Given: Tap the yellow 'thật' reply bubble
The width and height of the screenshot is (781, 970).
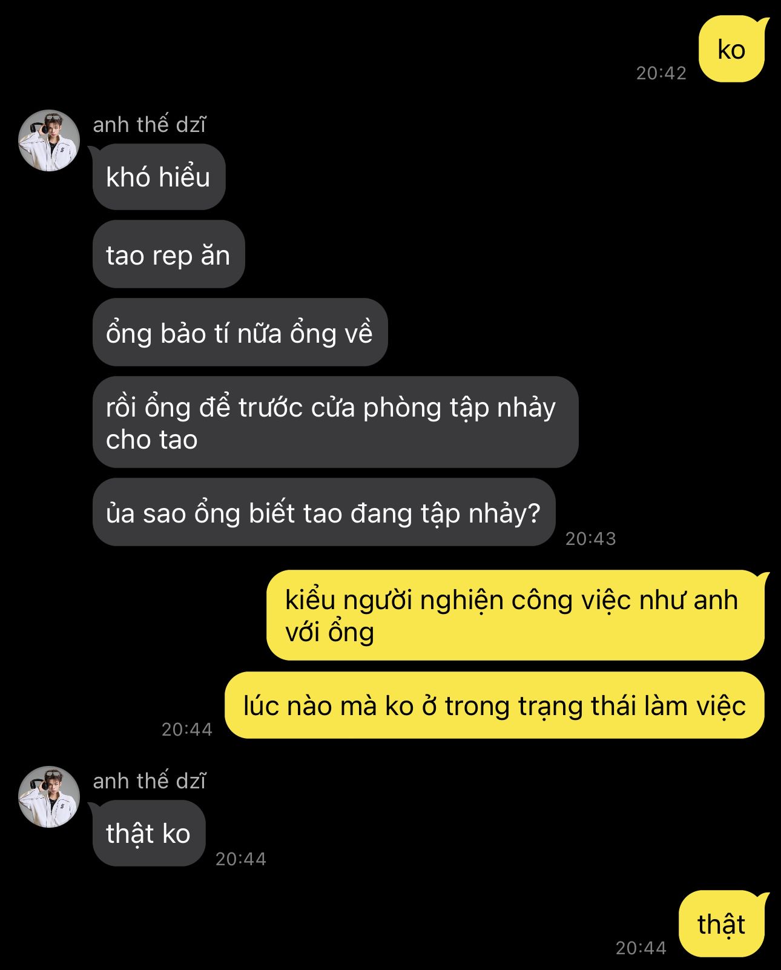Looking at the screenshot, I should pyautogui.click(x=722, y=924).
